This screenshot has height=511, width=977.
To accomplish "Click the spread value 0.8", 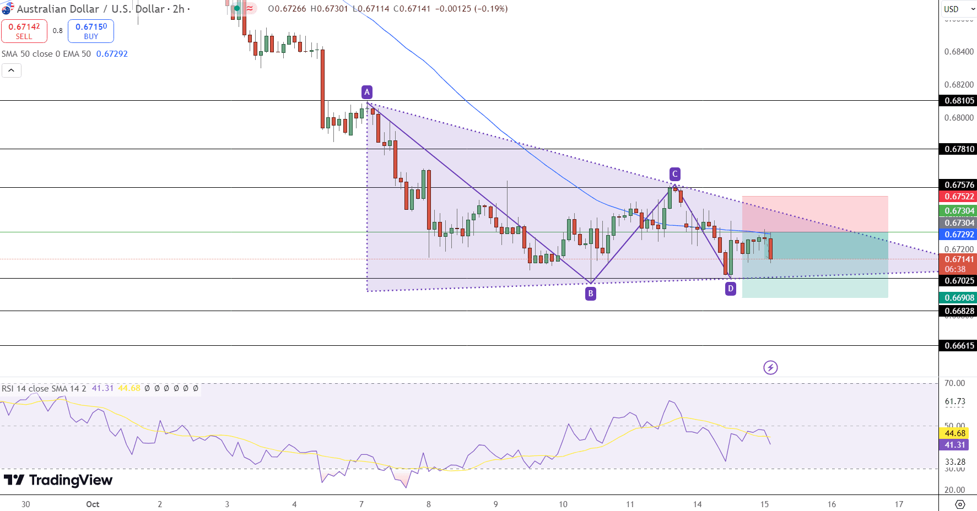I will [58, 31].
